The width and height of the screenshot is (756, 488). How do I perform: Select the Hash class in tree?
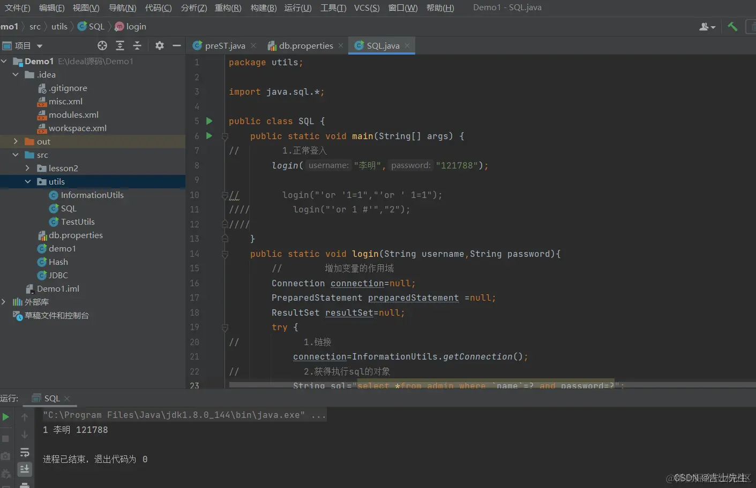(x=58, y=262)
